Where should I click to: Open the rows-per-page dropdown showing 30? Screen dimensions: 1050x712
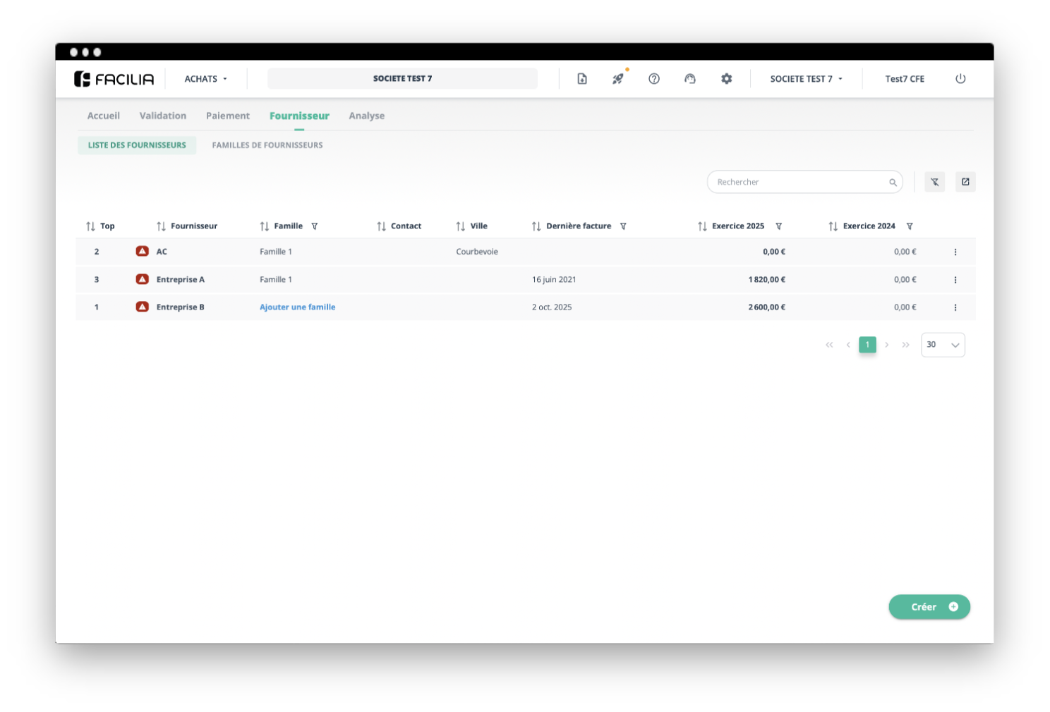point(943,345)
